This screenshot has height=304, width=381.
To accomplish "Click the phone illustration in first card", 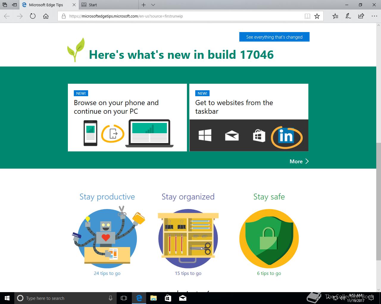I will [90, 133].
